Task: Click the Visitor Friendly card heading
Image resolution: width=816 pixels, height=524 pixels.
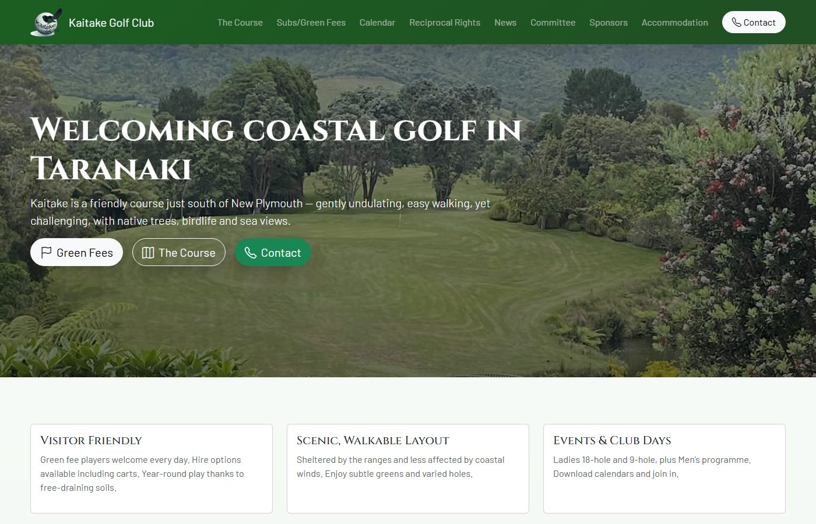Action: click(91, 440)
